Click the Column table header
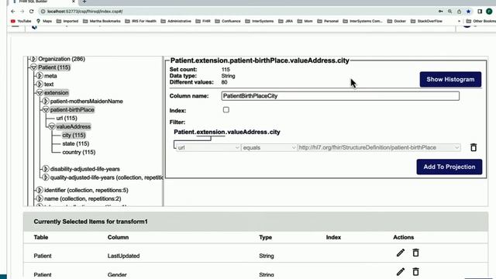 click(118, 237)
